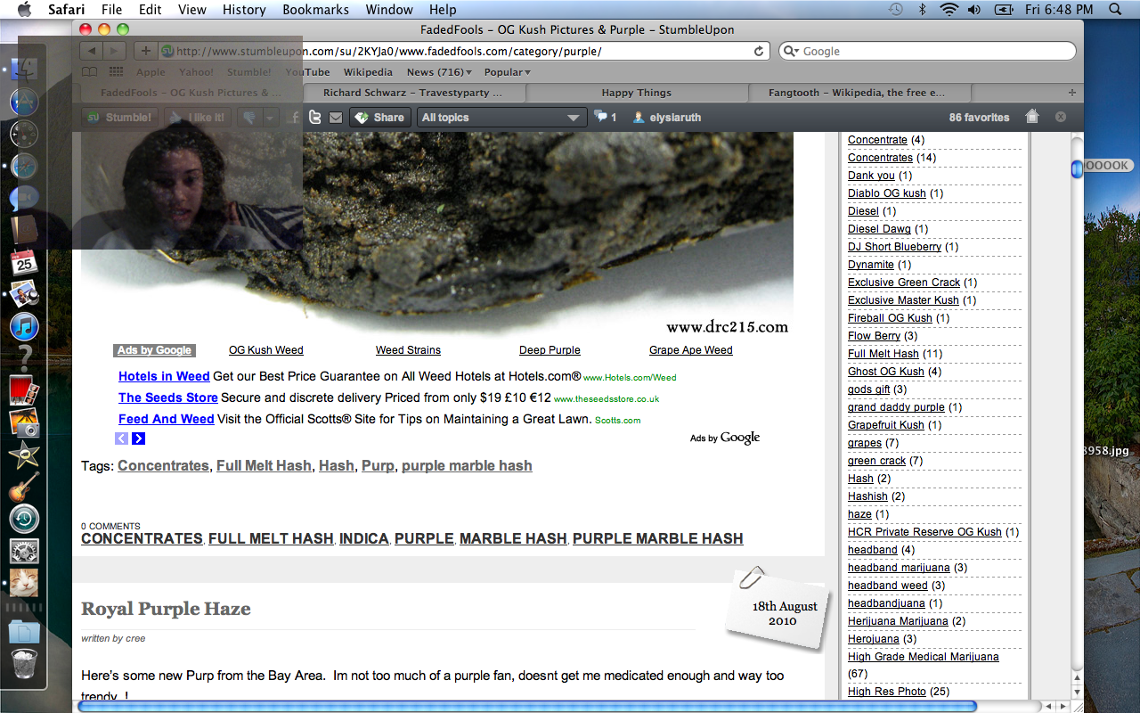Expand the Popular bookmarks dropdown
Image resolution: width=1140 pixels, height=713 pixels.
(x=507, y=72)
